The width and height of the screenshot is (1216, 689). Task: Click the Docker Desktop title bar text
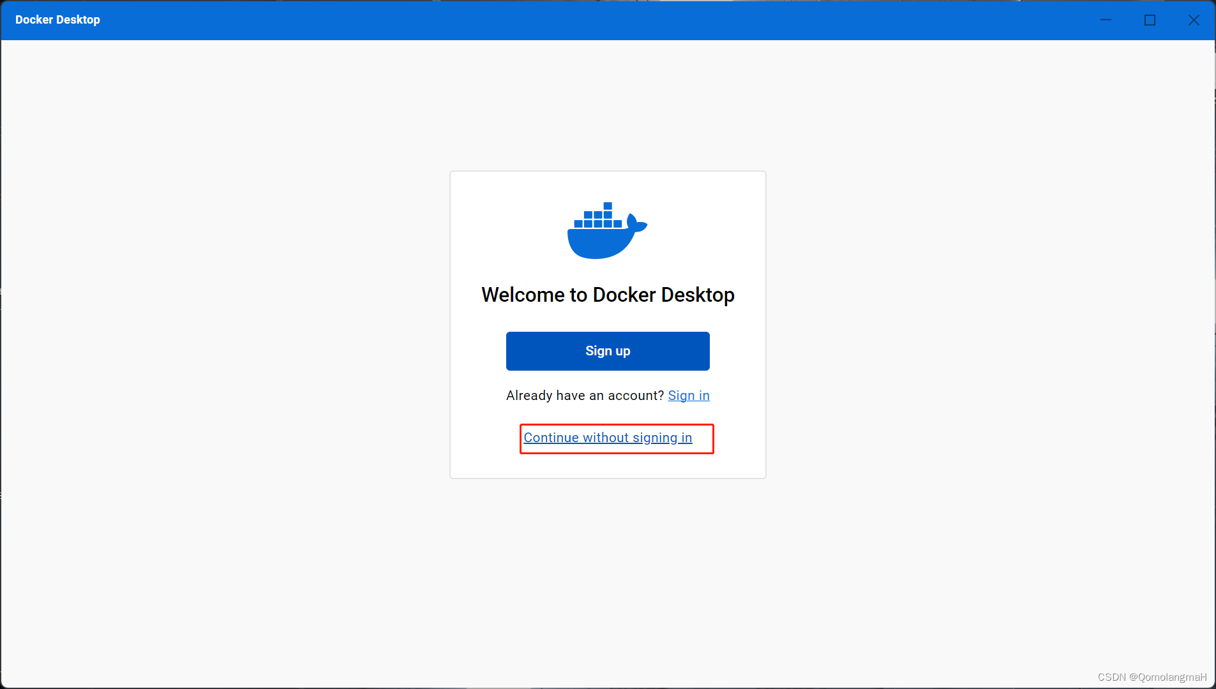(57, 20)
